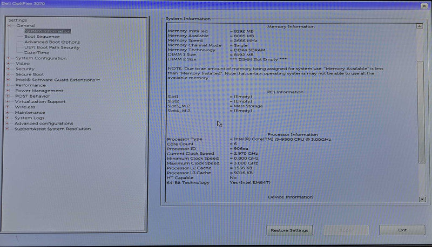Select the Video label

[x=23, y=64]
